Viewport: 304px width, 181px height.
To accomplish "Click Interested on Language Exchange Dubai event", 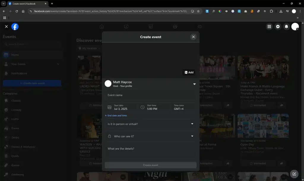I will (x=258, y=105).
